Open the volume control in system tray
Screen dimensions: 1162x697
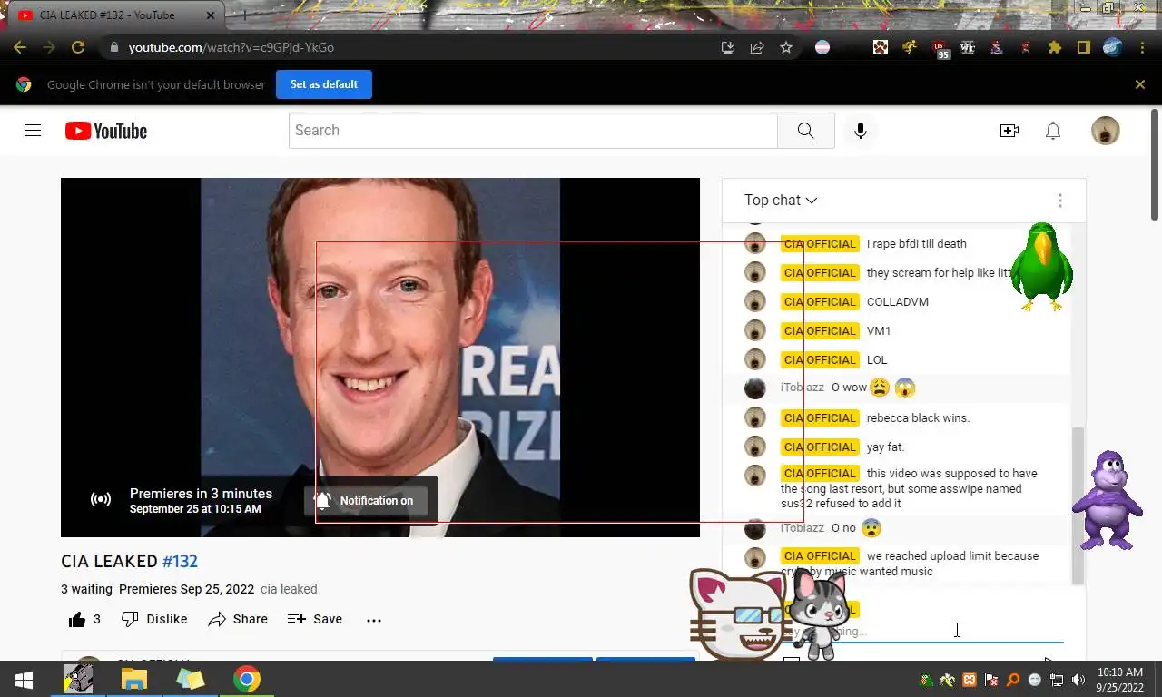[x=1078, y=680]
